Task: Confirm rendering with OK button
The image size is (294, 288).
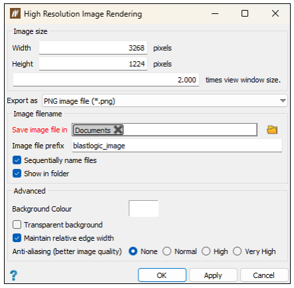Action: point(162,275)
